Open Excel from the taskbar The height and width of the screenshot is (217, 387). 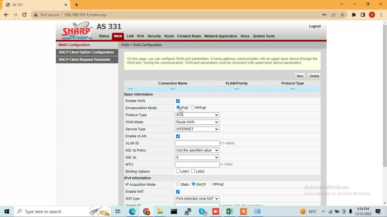coord(229,211)
